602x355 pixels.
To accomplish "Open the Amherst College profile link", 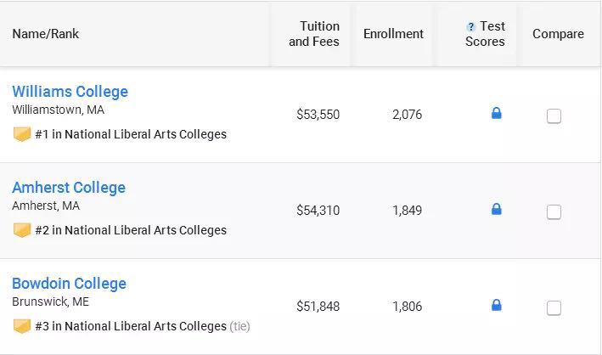I will click(68, 188).
